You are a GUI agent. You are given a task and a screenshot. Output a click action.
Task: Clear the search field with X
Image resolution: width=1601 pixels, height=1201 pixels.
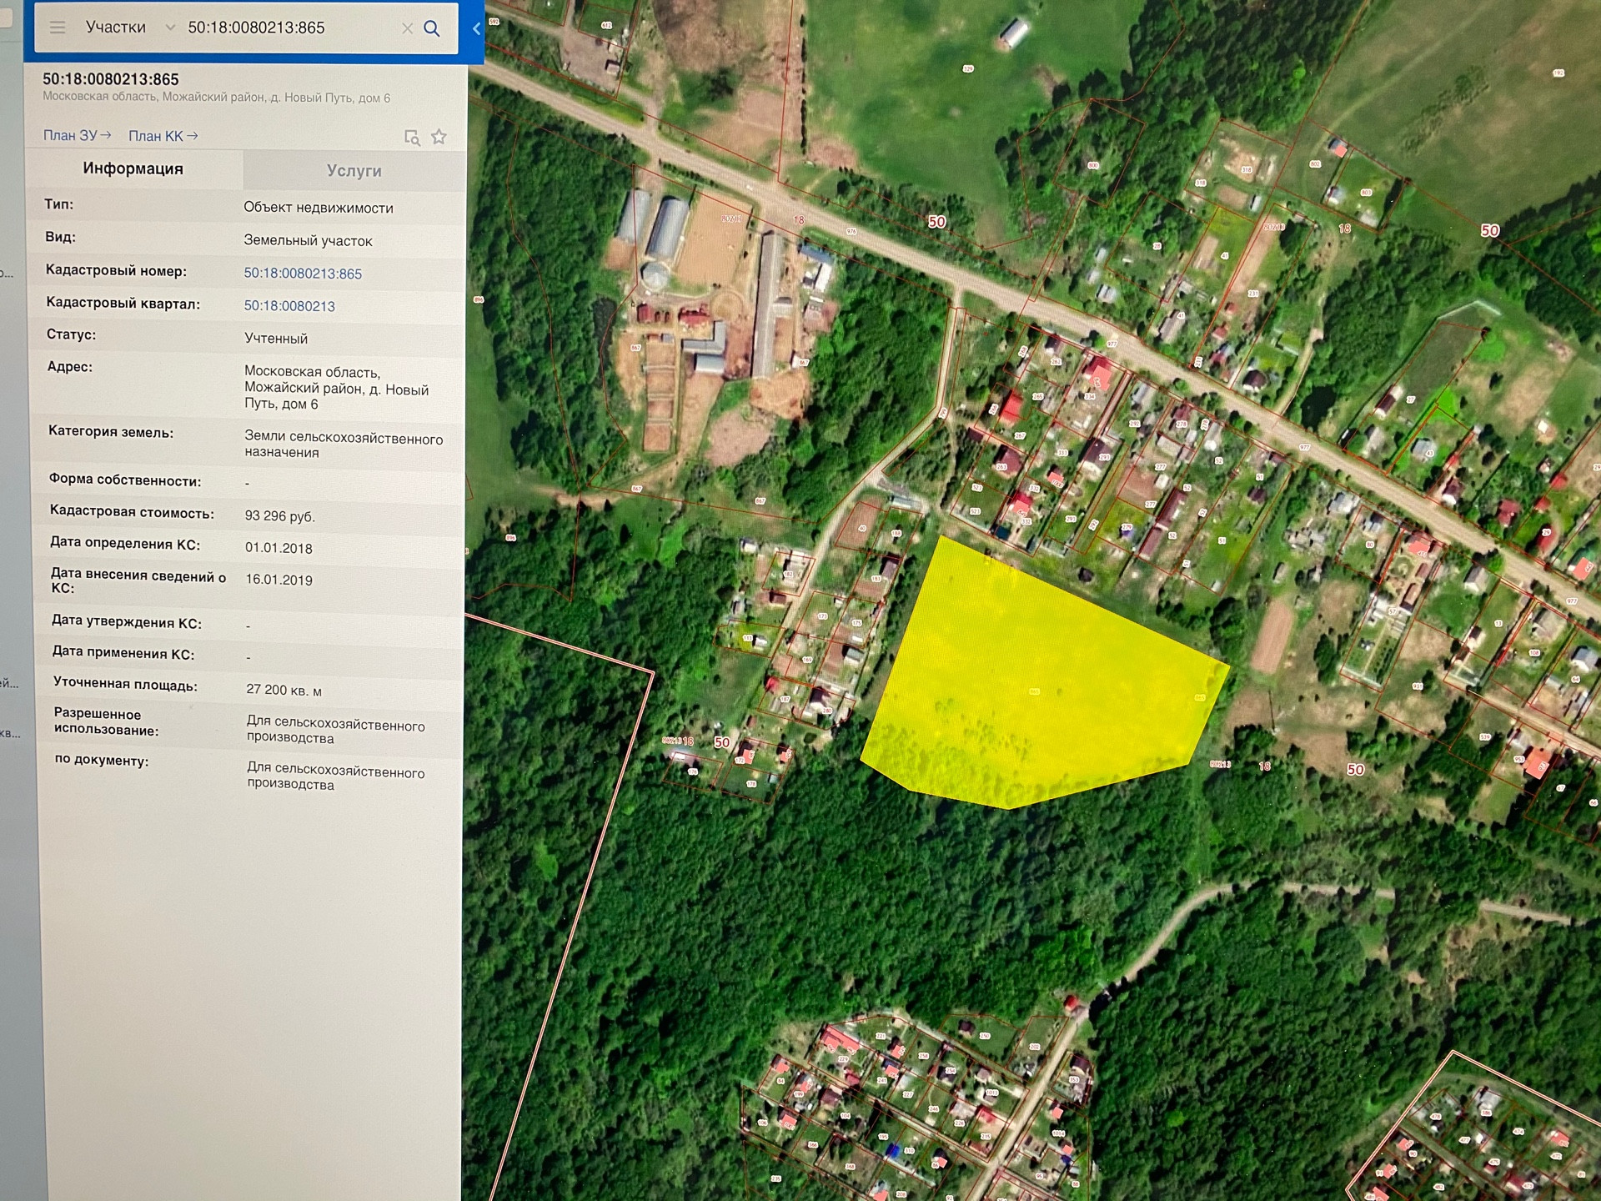[x=407, y=28]
